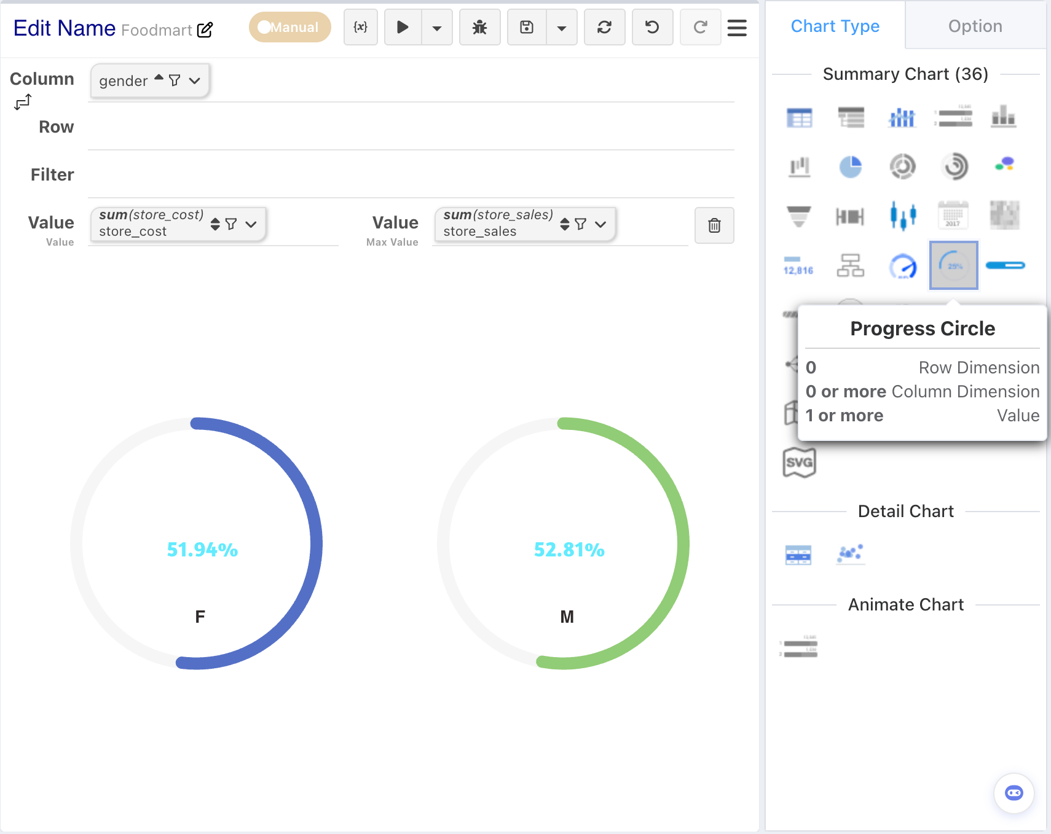Open the save options dropdown arrow
Viewport: 1051px width, 834px height.
pos(562,28)
